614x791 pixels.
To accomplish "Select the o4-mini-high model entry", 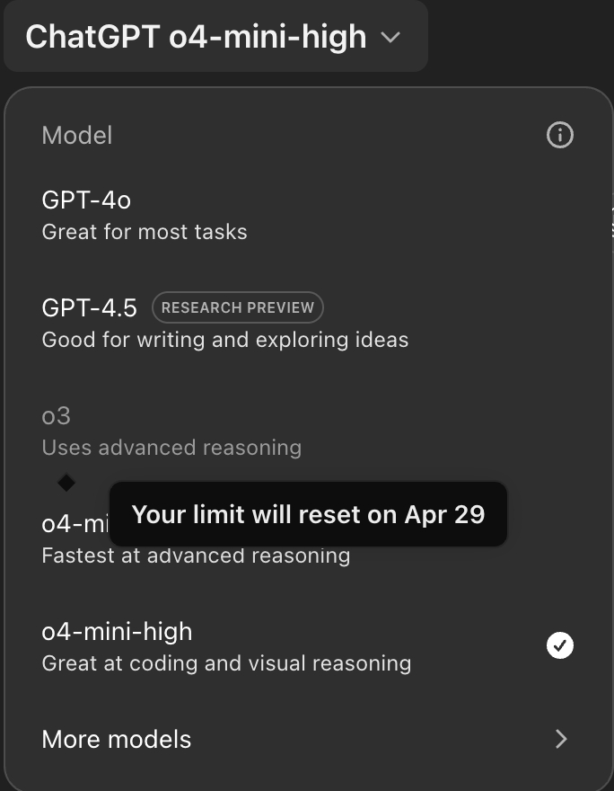I will point(117,632).
